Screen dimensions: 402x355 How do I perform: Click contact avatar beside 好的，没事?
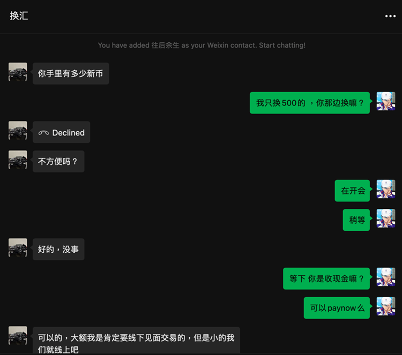18,248
